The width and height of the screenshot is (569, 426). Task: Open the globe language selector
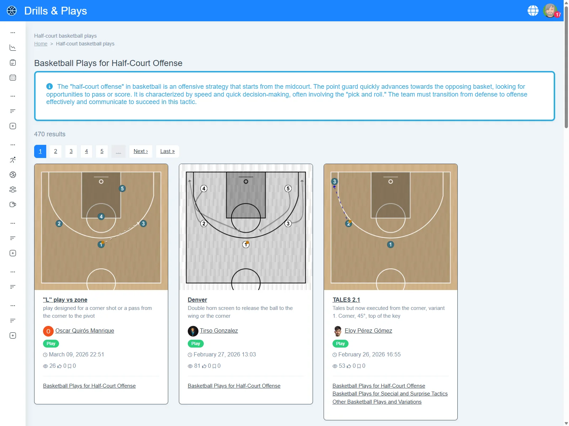coord(533,11)
